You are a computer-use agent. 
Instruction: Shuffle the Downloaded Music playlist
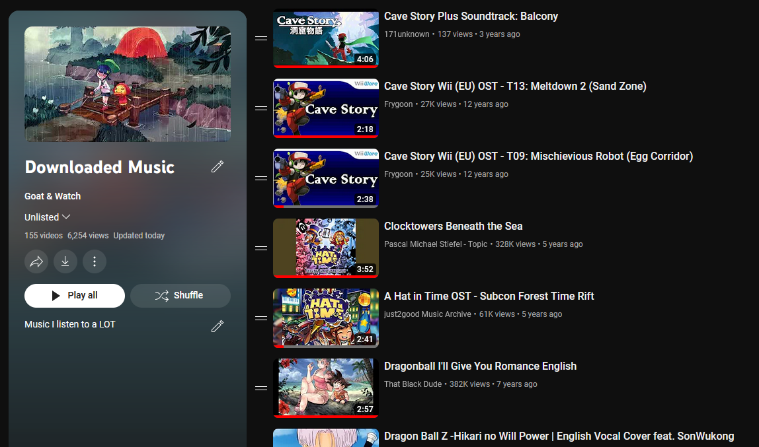[x=180, y=296]
